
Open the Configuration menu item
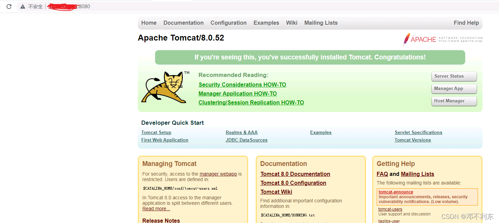[228, 23]
